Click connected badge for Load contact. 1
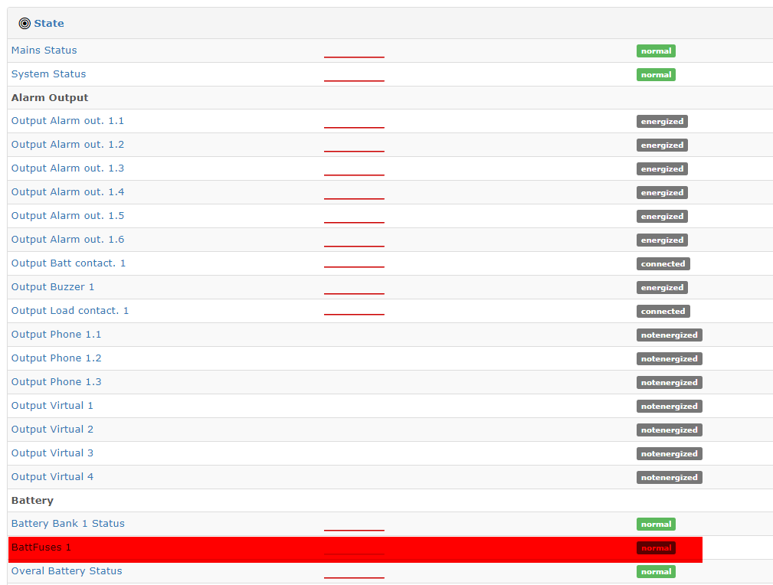This screenshot has height=585, width=773. [x=663, y=311]
